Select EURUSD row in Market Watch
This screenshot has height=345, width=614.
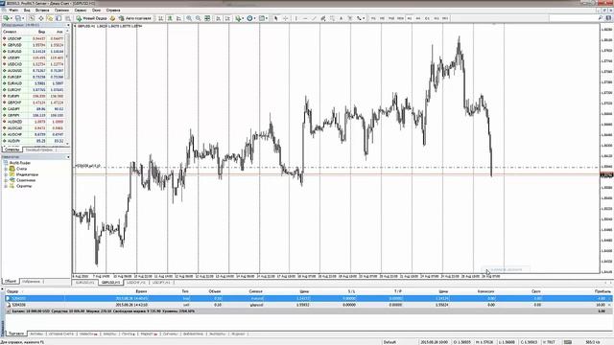tap(34, 51)
